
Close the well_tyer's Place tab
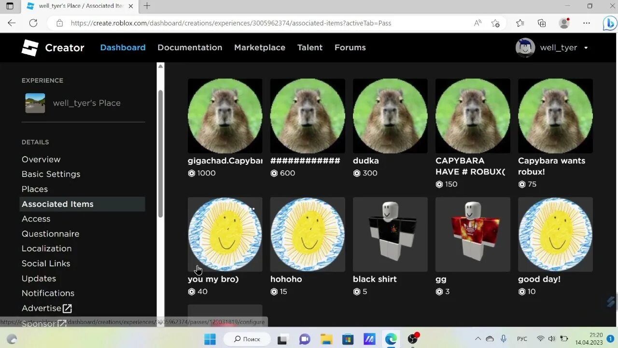coord(130,6)
